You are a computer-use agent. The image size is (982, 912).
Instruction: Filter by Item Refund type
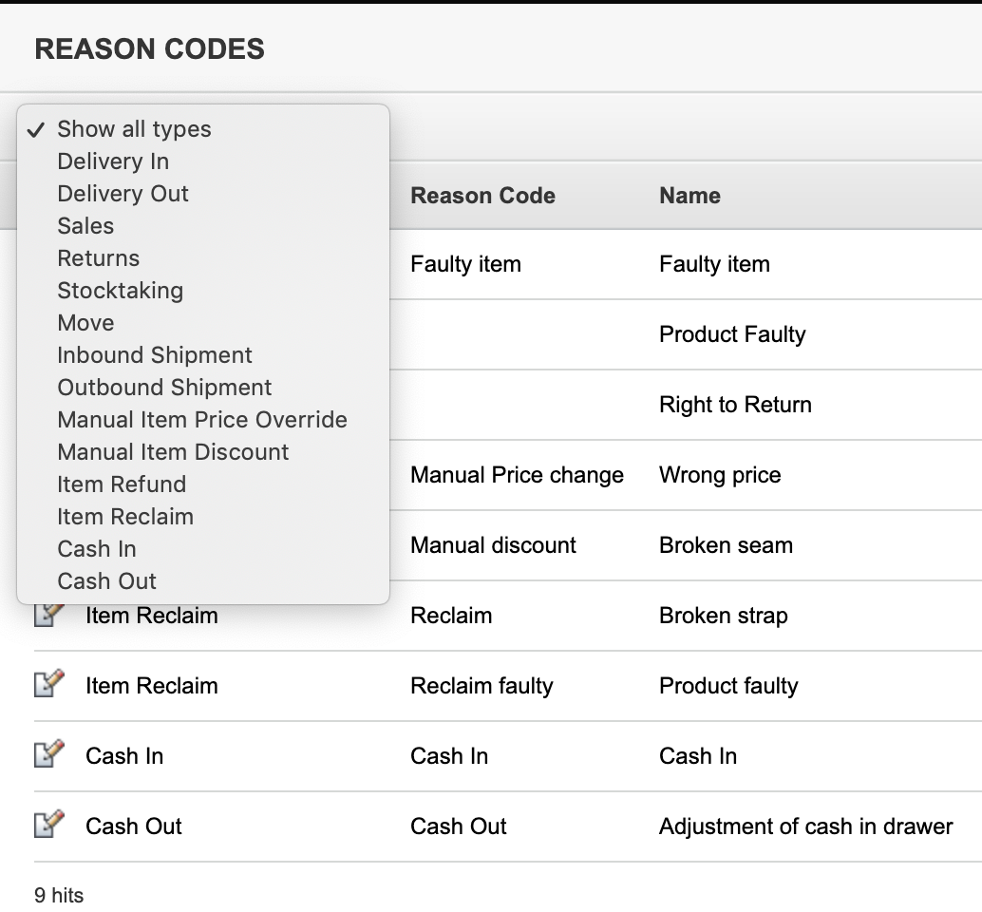[x=122, y=484]
